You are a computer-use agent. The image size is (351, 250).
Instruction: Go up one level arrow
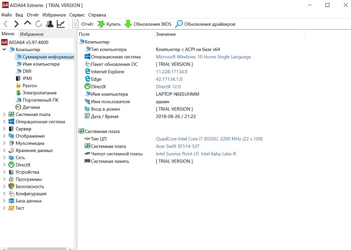[28, 23]
